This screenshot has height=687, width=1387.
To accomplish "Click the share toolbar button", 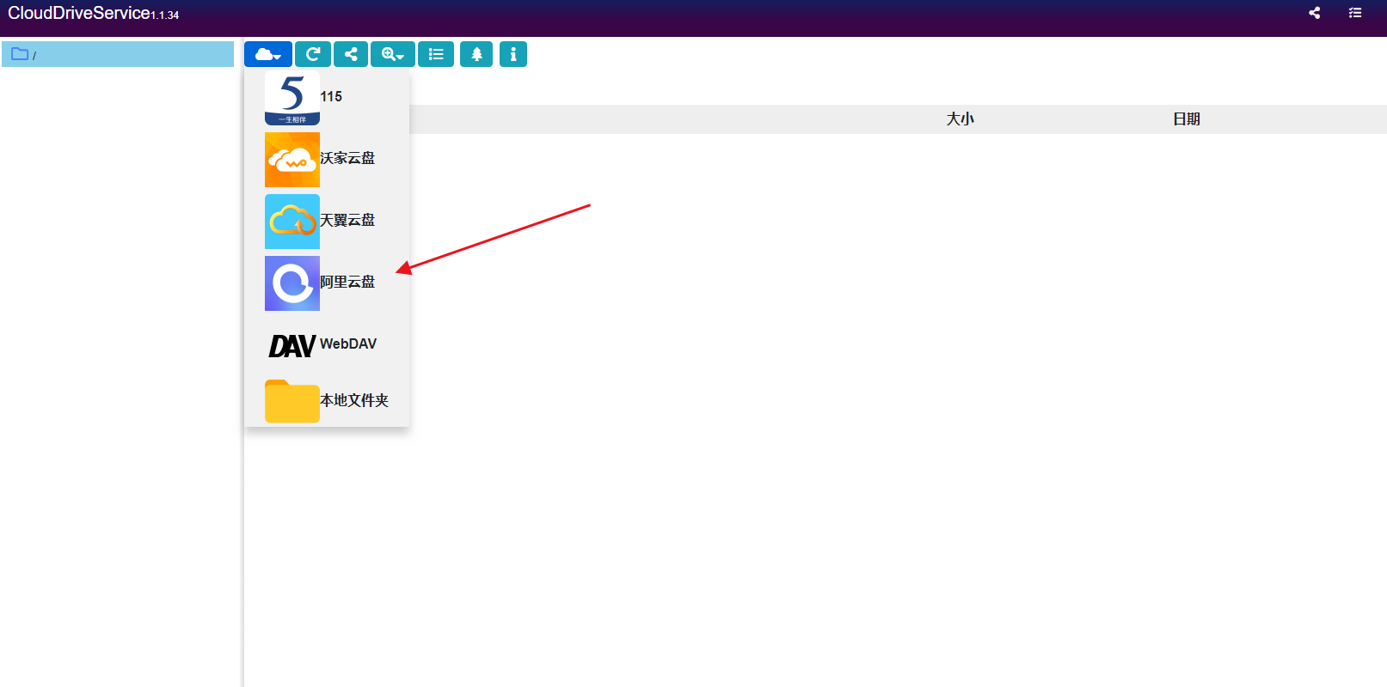I will (351, 54).
